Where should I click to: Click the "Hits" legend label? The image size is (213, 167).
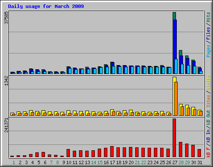coord(208,17)
